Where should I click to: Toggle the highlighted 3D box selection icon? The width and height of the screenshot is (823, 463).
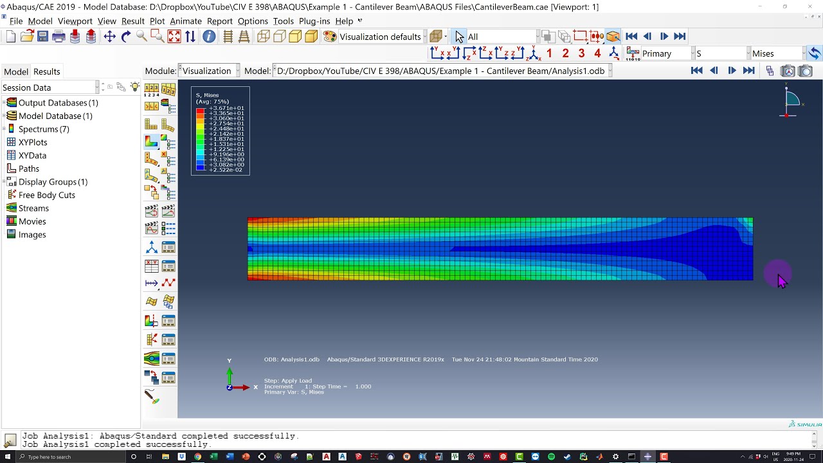[613, 37]
